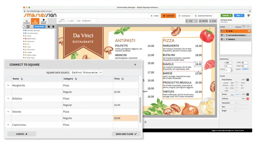Image resolution: width=254 pixels, height=145 pixels.
Task: Click the blue Help button
Action: point(239,16)
